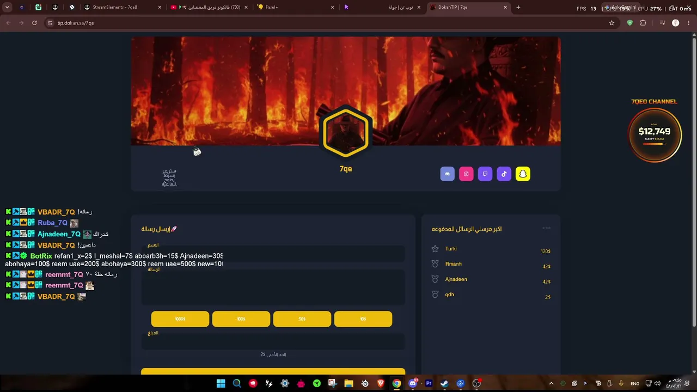Bookmark this page with the star icon

[612, 23]
